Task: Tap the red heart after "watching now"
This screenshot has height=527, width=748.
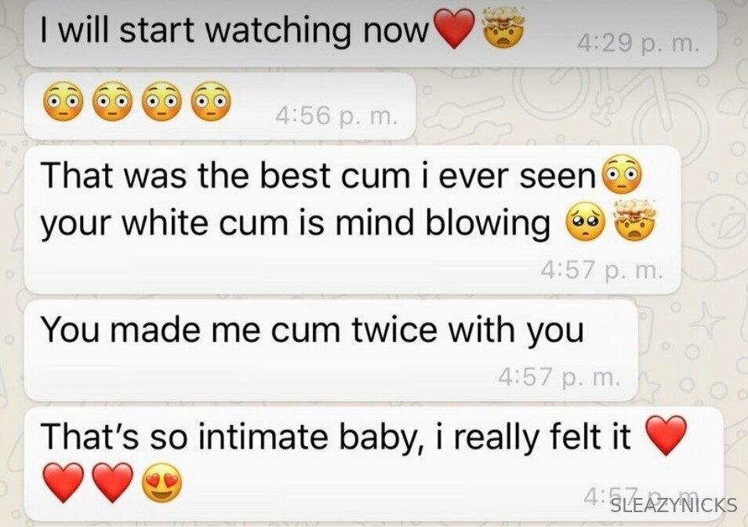Action: (x=455, y=29)
